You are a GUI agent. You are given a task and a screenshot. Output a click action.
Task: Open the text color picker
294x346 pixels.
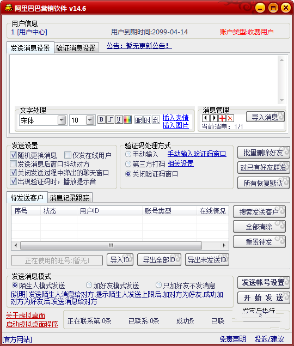click(x=127, y=119)
